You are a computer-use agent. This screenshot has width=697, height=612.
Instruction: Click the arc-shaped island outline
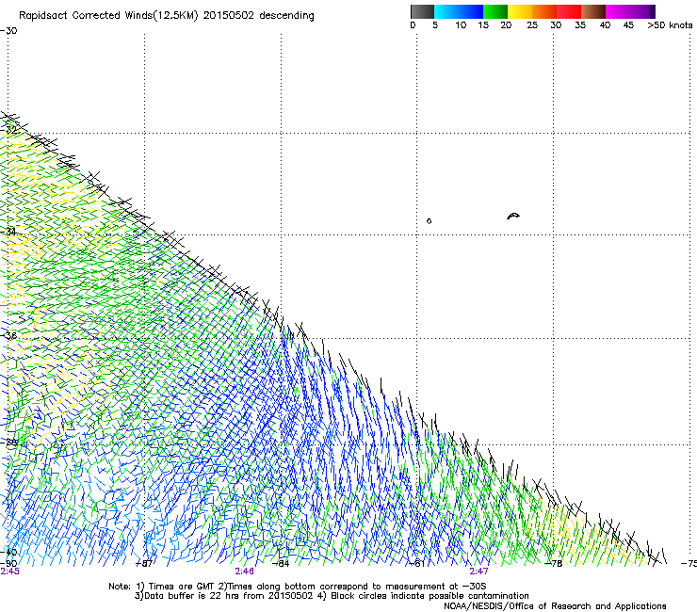(x=513, y=216)
